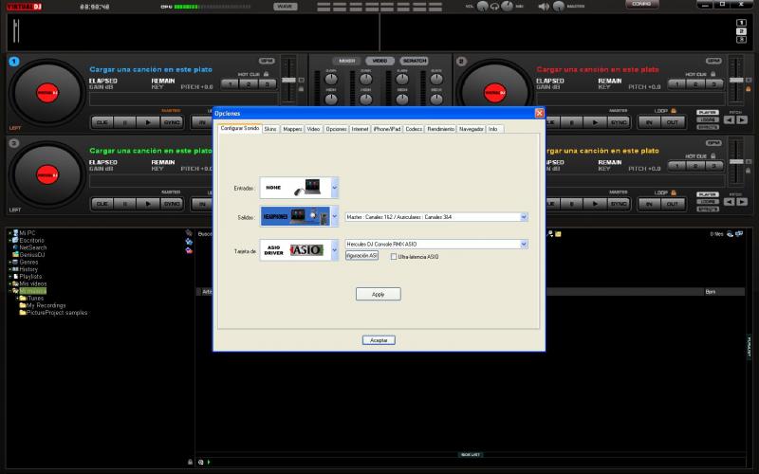The height and width of the screenshot is (474, 759).
Task: Nudge pitch left arrow on red deck 2
Action: (x=730, y=120)
